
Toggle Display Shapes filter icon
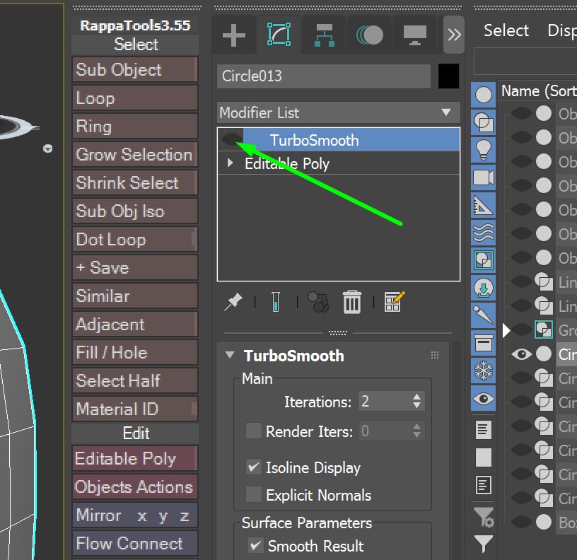[484, 122]
